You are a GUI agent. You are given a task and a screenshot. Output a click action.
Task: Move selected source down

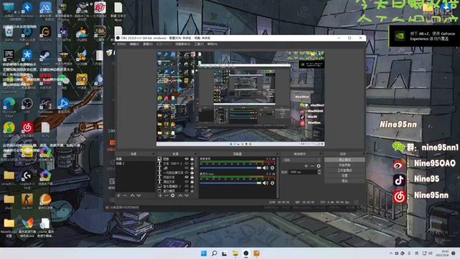[186, 195]
